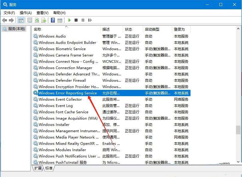Viewport: 242px width, 177px height.
Task: Navigate back with the back arrow
Action: tap(5, 20)
